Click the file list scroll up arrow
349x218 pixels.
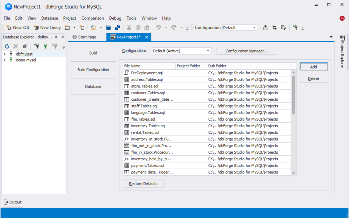293,73
